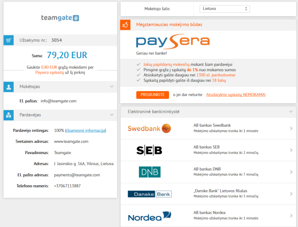This screenshot has height=227, width=298.
Task: Select the DNB bank logo
Action: click(149, 172)
